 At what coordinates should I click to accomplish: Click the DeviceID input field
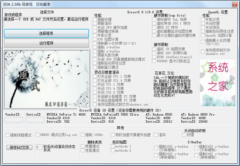coord(35,120)
